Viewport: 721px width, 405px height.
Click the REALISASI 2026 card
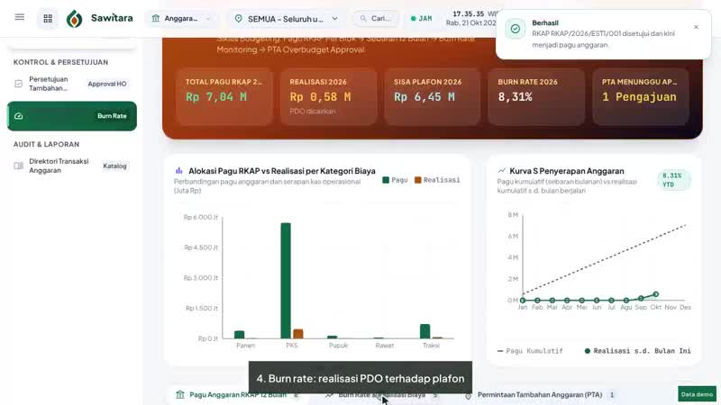click(x=328, y=96)
